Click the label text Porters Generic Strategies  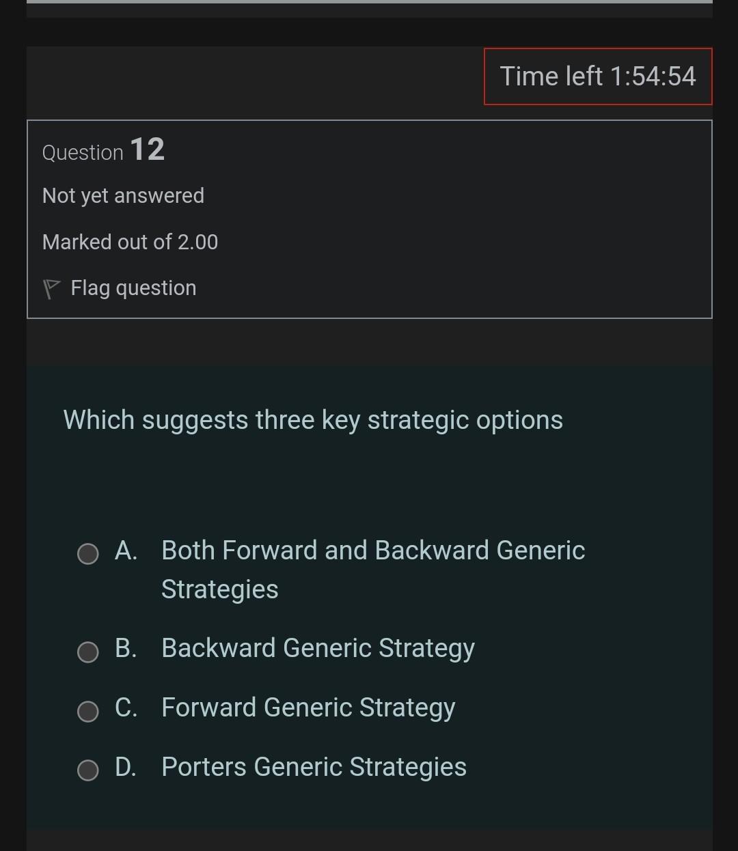[314, 766]
